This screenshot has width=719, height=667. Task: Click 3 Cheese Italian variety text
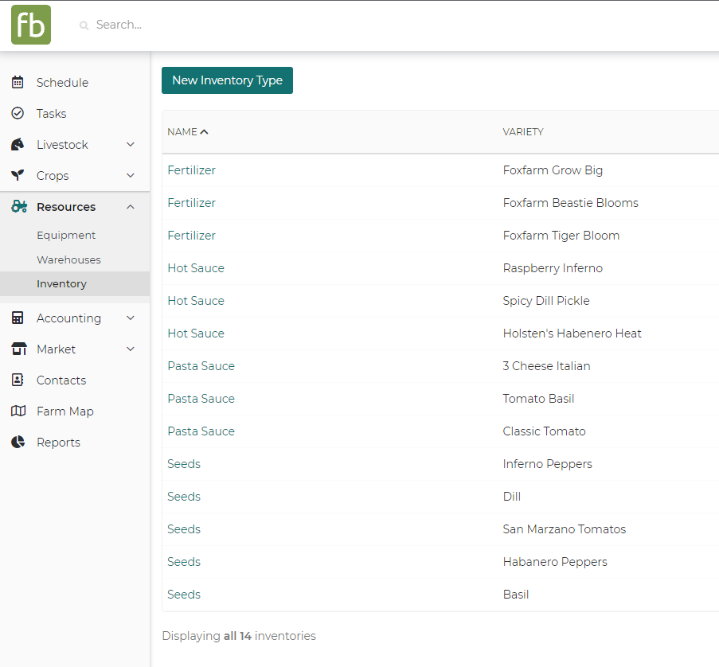546,366
